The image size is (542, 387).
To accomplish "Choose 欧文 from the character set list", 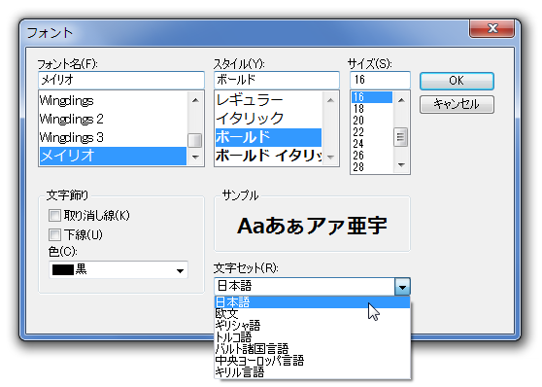I will click(x=312, y=314).
